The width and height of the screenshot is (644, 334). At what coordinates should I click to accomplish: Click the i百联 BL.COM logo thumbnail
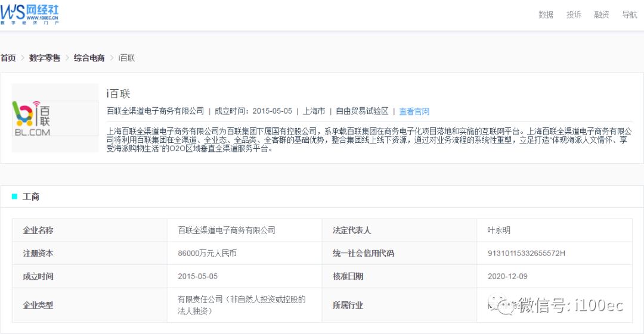point(55,118)
